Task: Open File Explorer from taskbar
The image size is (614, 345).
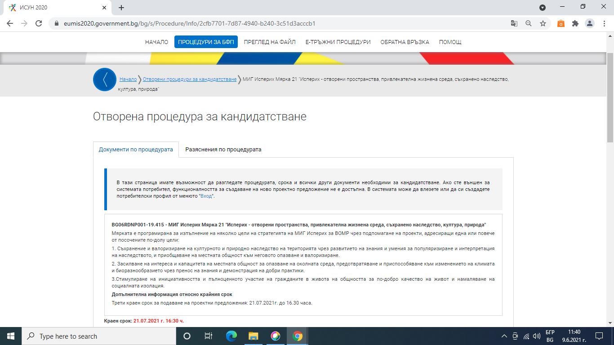Action: 254,336
